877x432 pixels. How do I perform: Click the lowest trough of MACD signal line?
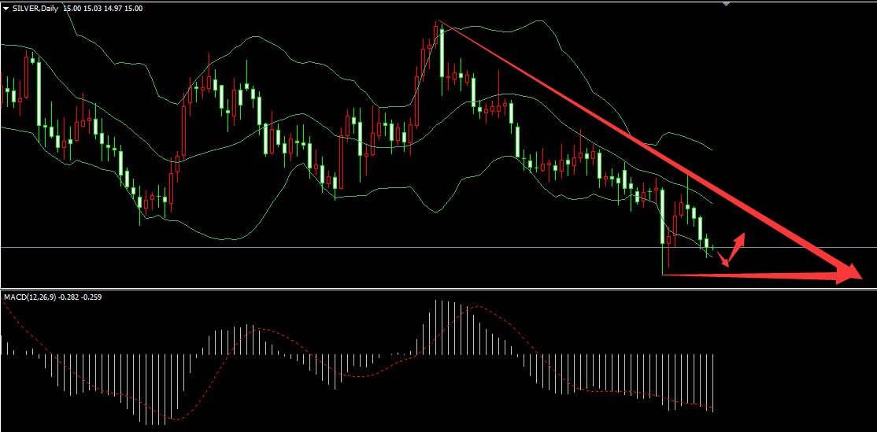172,419
